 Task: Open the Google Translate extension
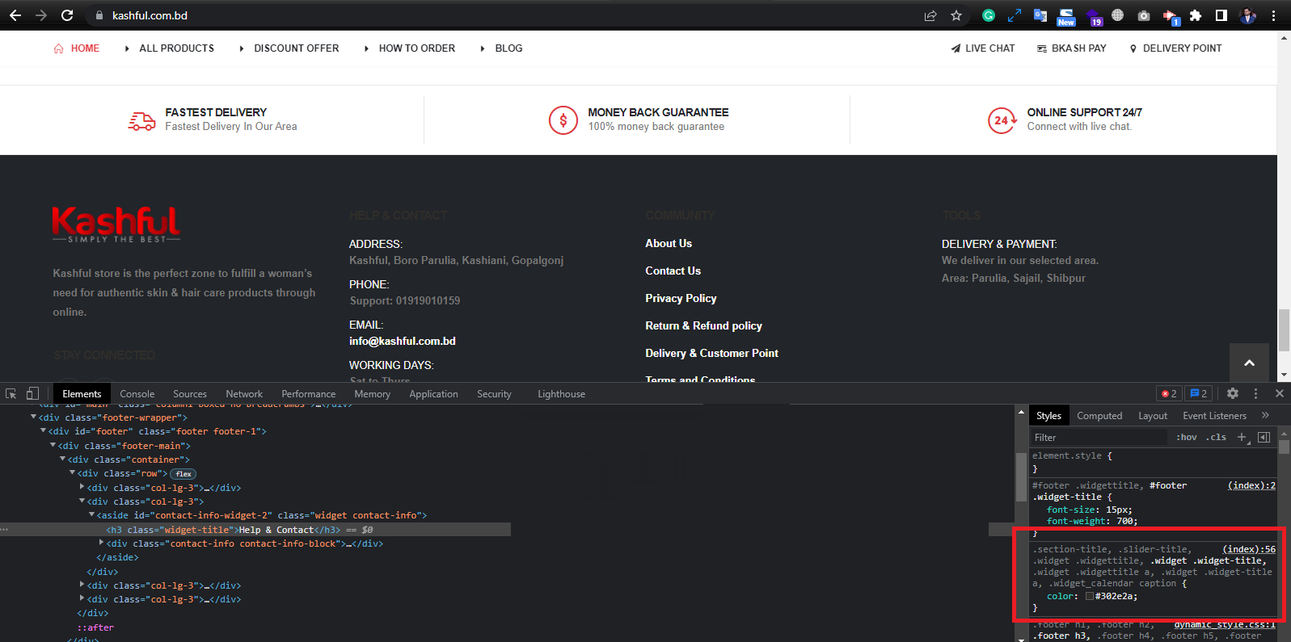[1040, 15]
